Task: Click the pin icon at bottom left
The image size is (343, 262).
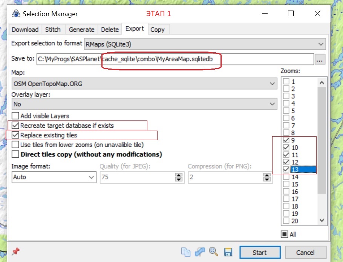Action: pos(16,251)
